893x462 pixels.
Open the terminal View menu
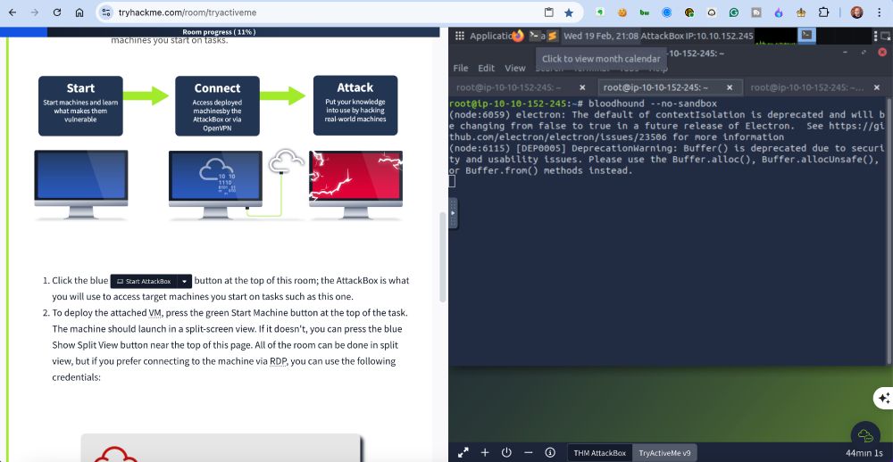pos(515,68)
